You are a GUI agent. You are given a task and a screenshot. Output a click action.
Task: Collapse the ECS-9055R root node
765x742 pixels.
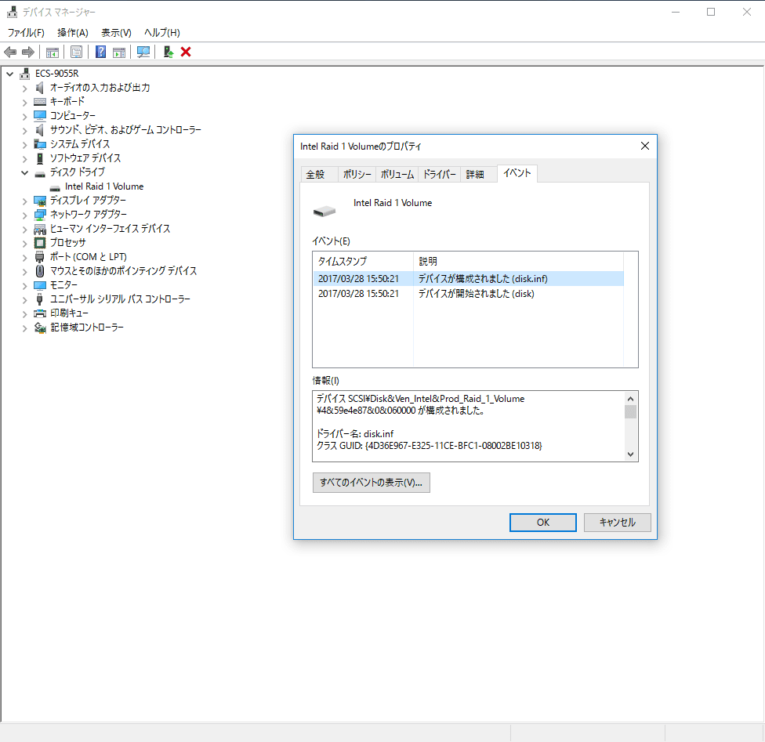pyautogui.click(x=9, y=74)
